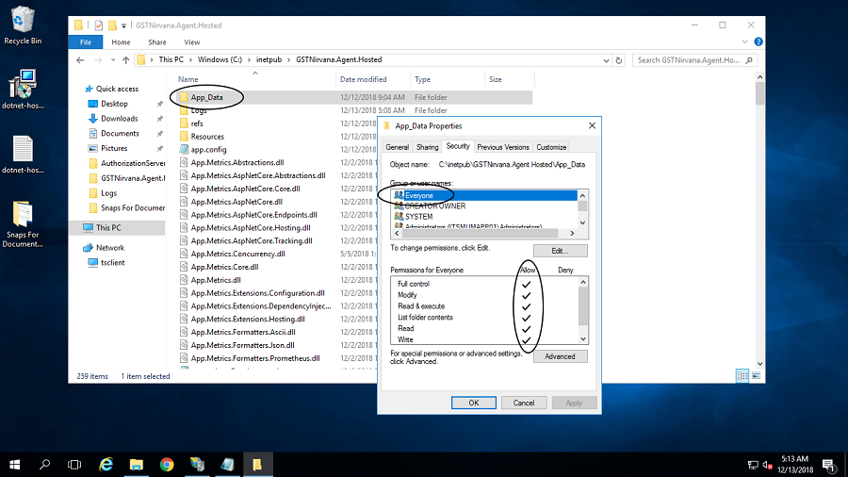Select GSTNirvana.Agent.Hosted breadcrumb

click(338, 60)
